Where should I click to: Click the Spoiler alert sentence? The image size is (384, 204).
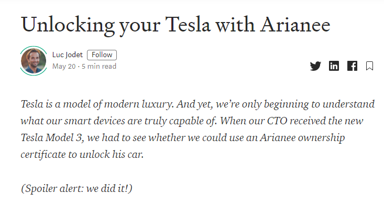tap(76, 188)
